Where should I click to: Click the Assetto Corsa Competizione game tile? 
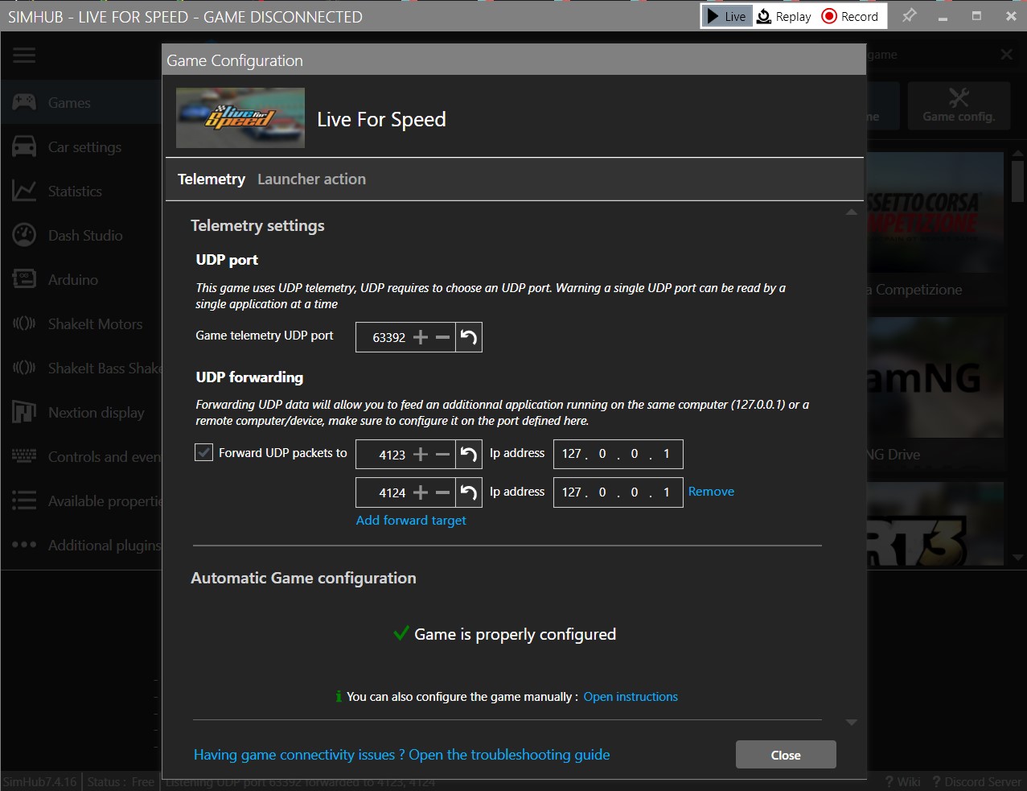pos(936,228)
